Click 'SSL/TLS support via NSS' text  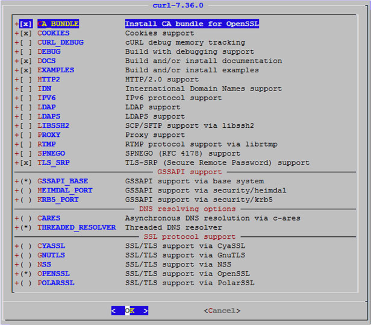[x=178, y=264]
